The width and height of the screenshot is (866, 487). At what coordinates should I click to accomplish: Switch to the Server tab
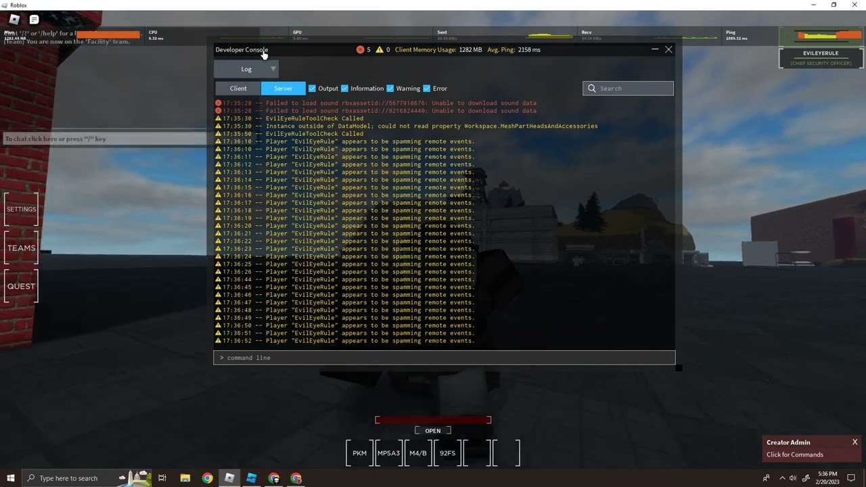[283, 89]
